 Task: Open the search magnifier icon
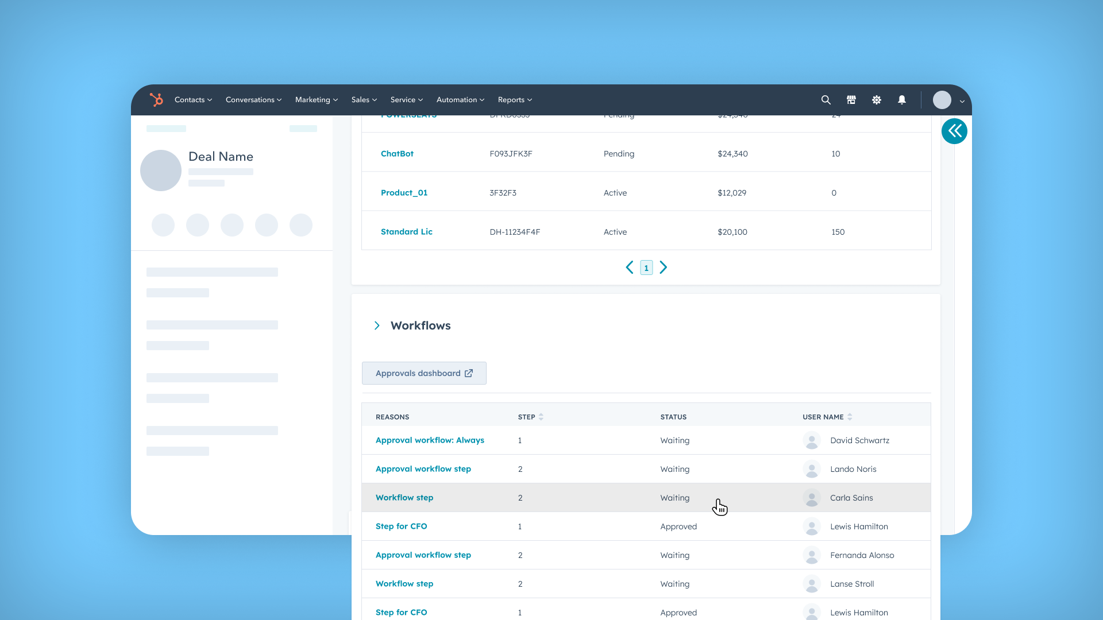point(826,100)
